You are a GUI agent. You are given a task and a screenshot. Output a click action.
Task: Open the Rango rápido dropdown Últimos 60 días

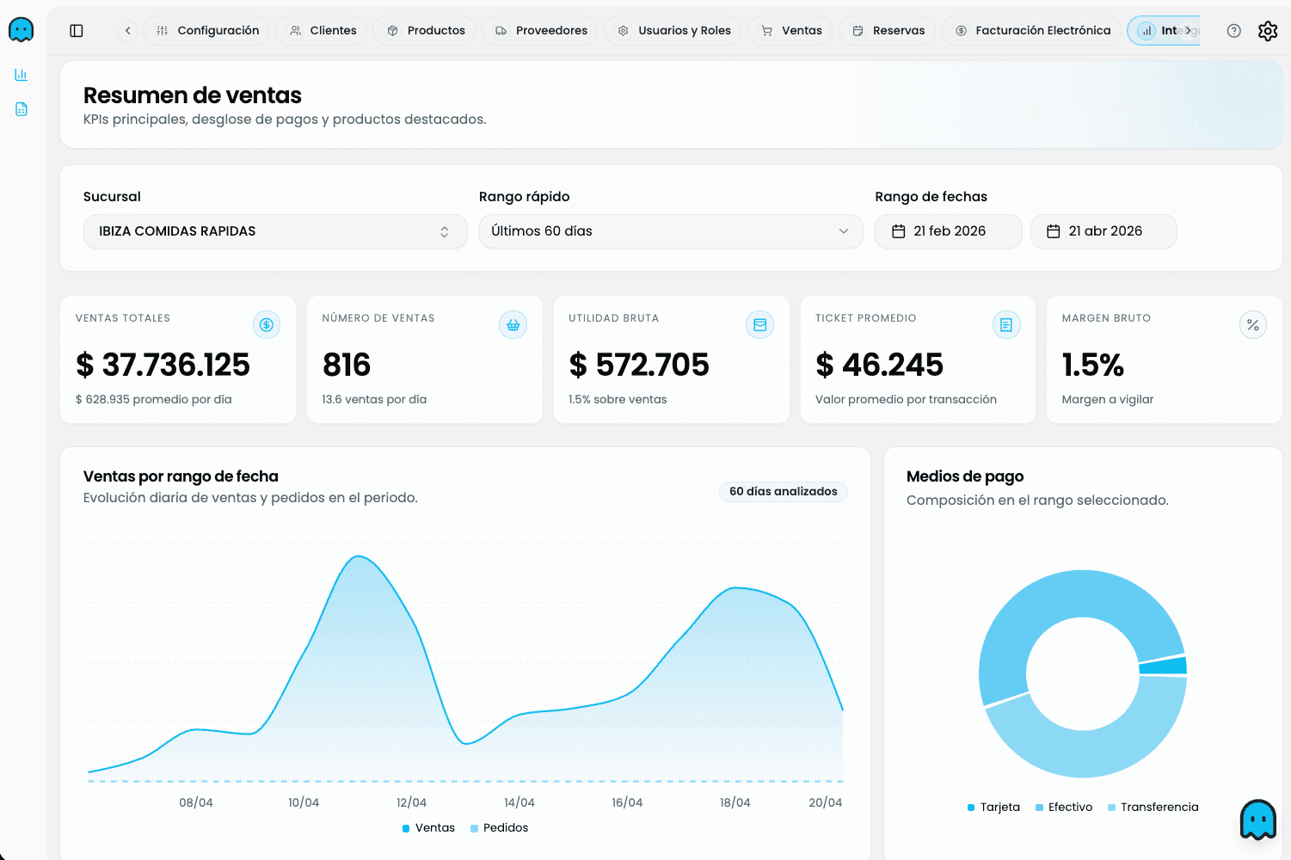670,230
